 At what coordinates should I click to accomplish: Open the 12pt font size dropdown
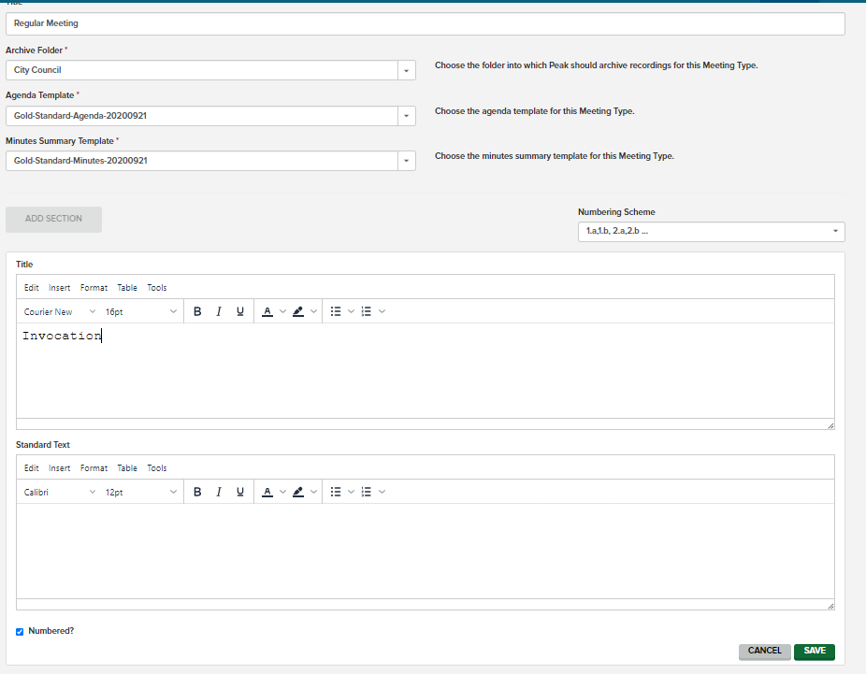pos(141,493)
